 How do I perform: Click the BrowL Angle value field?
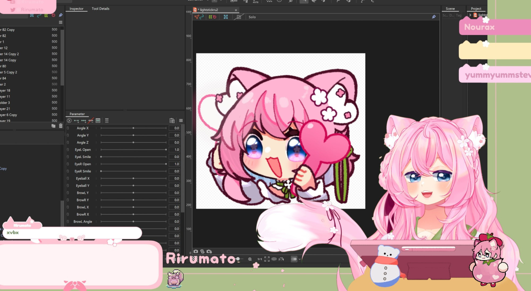click(175, 221)
